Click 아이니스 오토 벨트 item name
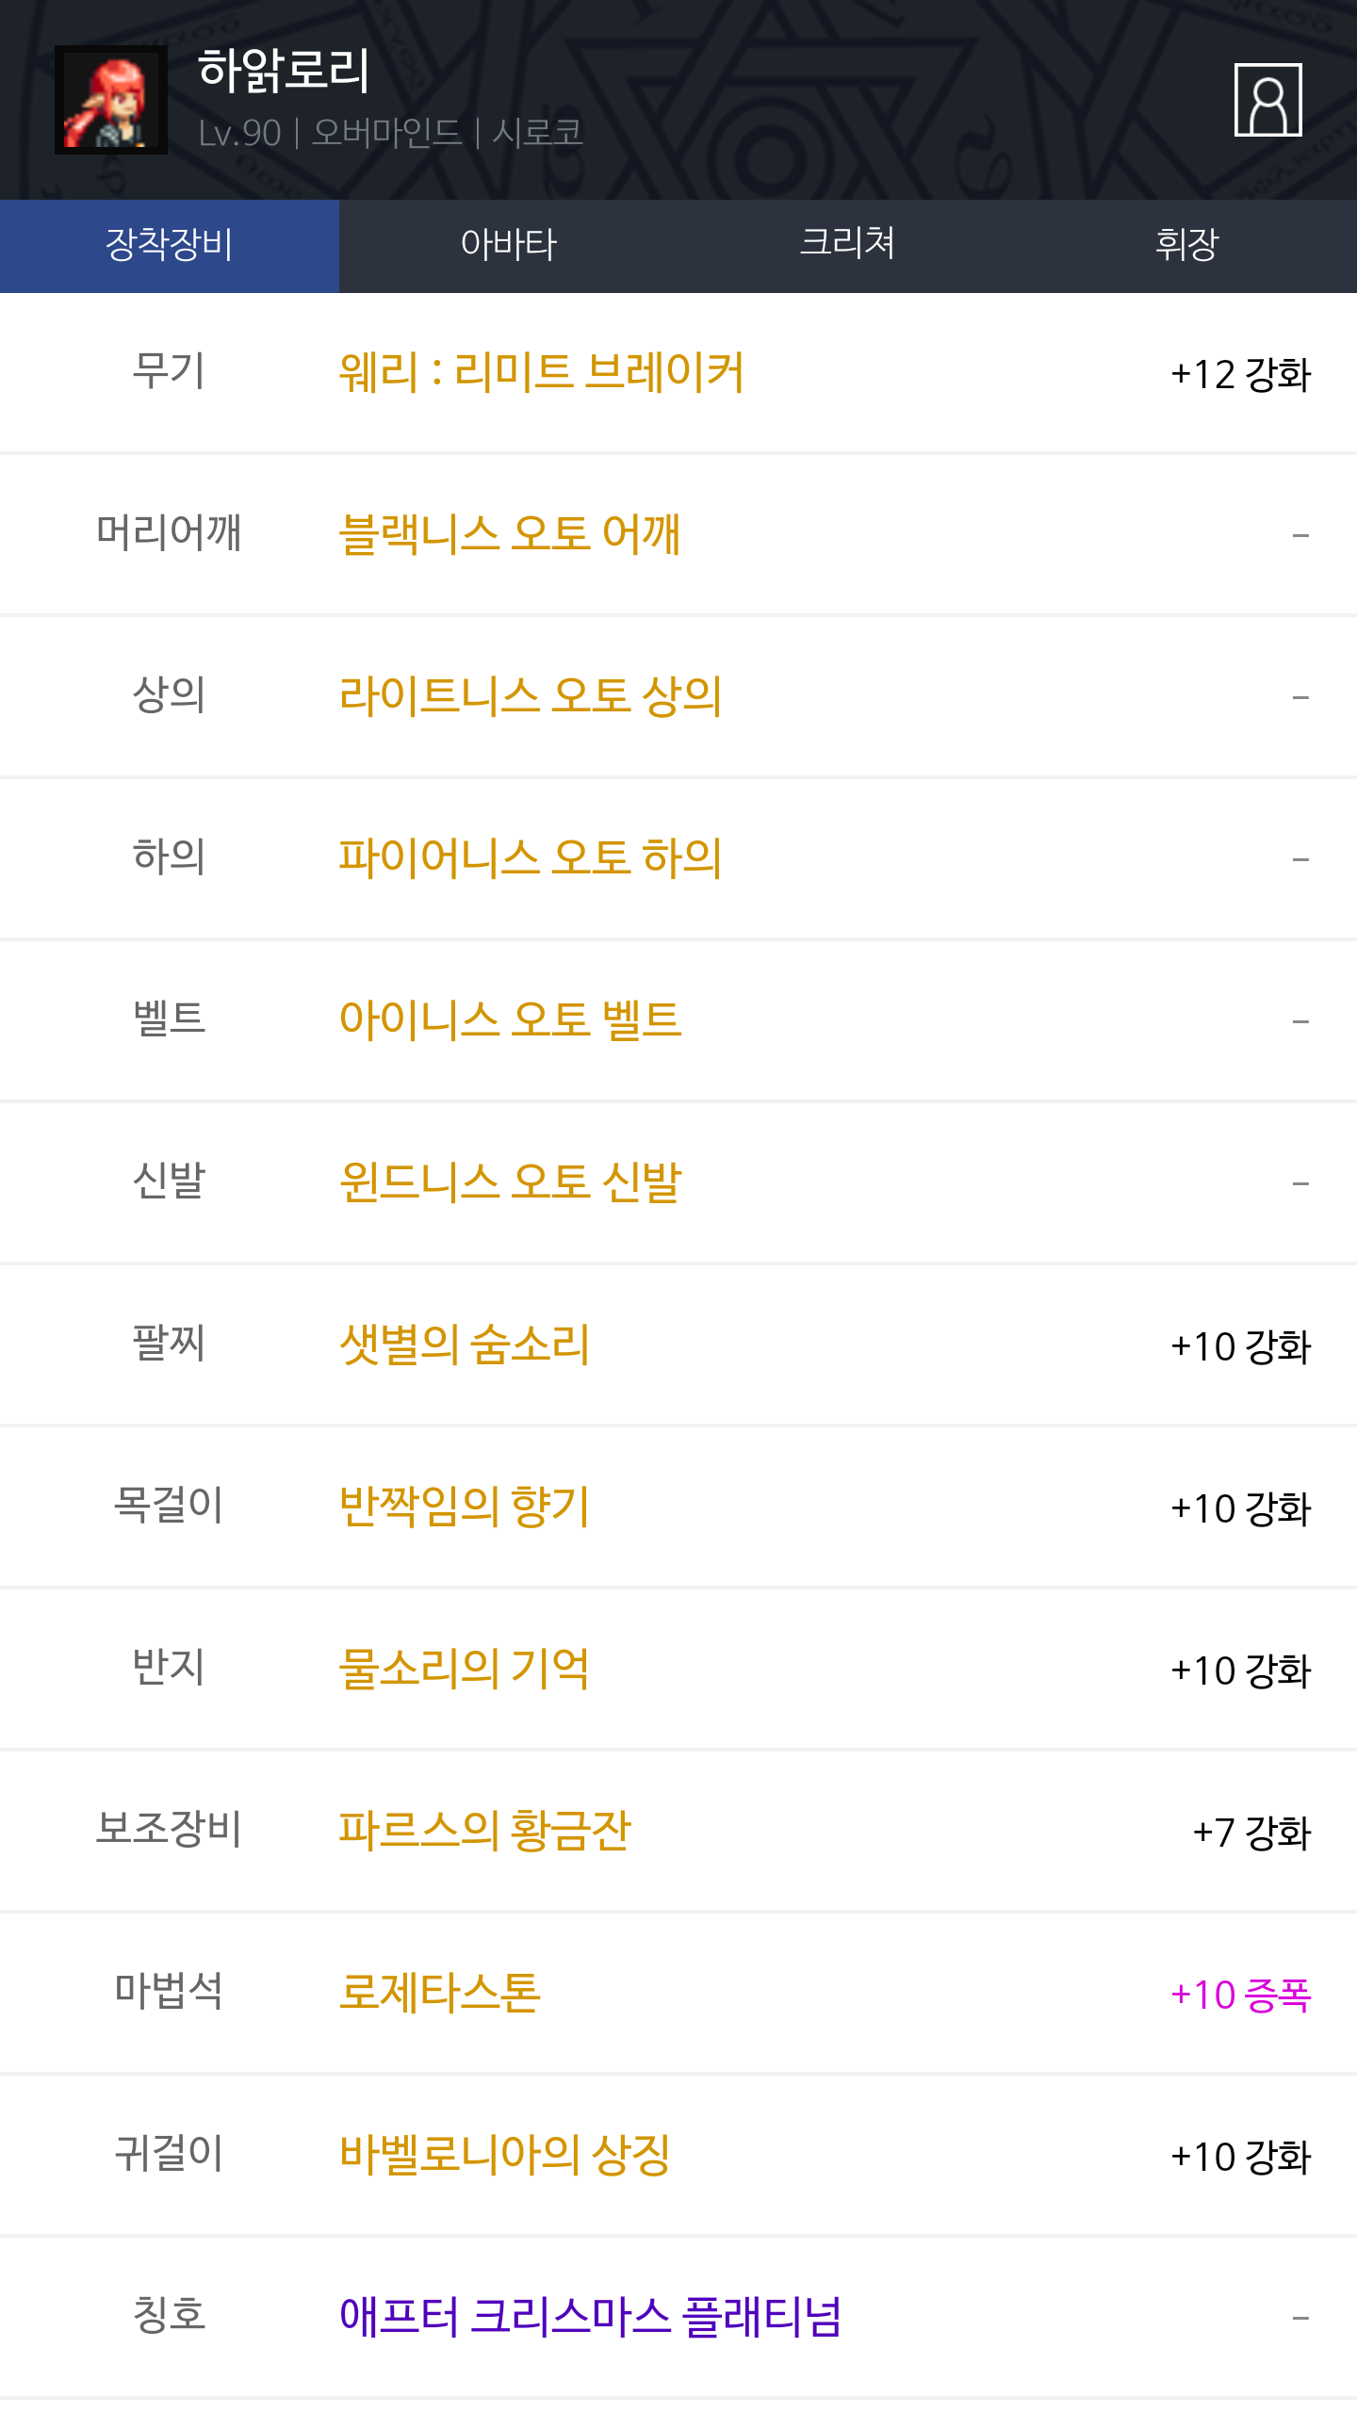 [x=510, y=1020]
